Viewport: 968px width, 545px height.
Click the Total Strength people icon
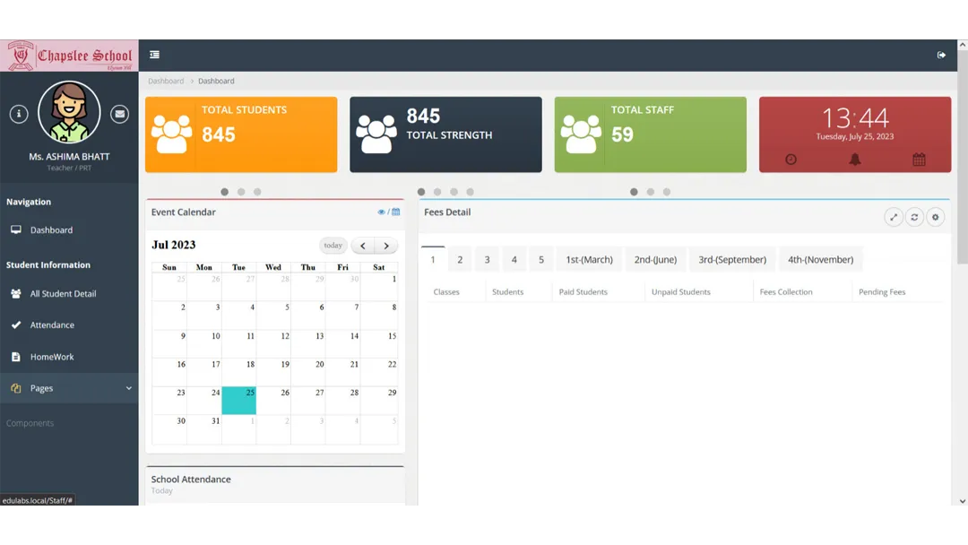click(x=376, y=134)
